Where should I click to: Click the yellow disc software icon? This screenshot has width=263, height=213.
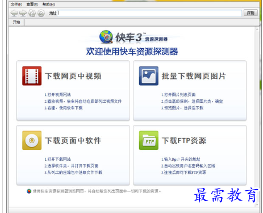32,140
